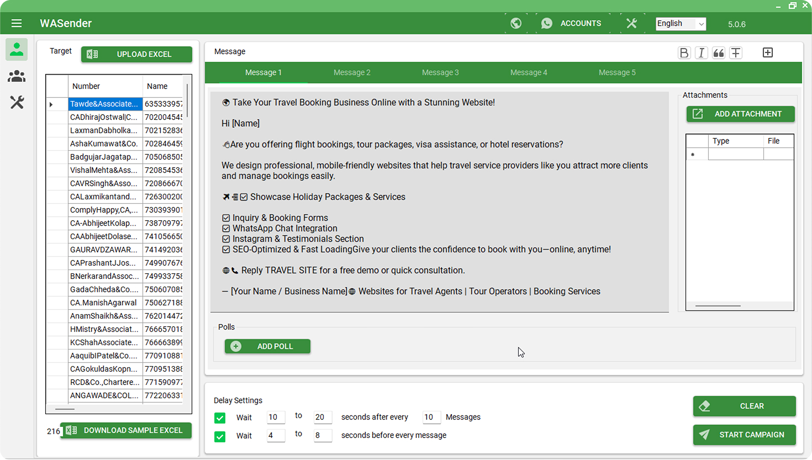Switch to Message 1 tab
Viewport: 812px width, 460px height.
[x=263, y=72]
